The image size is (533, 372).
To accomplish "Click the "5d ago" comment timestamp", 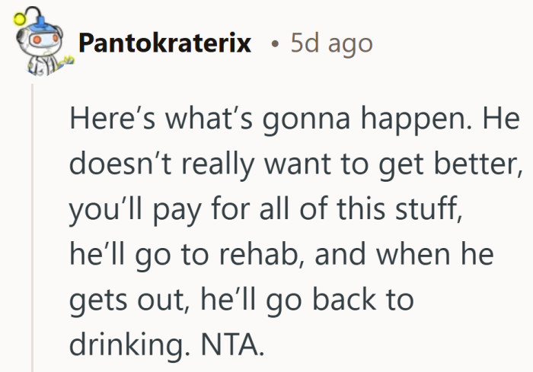I will [332, 43].
